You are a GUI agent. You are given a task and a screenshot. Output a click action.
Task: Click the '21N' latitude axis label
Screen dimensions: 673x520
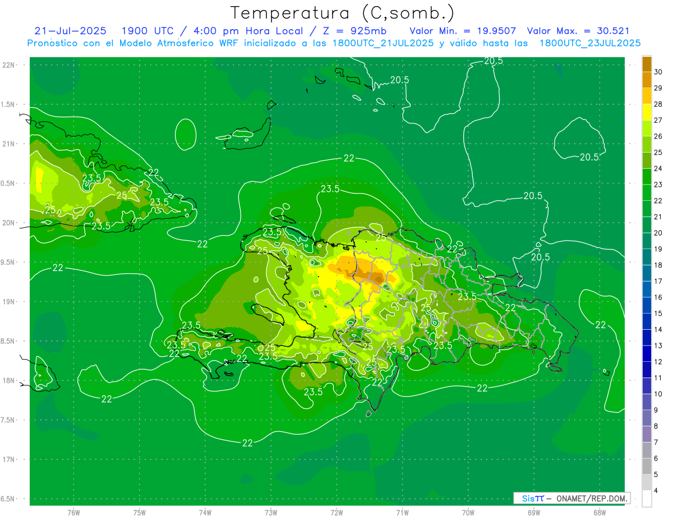point(9,144)
